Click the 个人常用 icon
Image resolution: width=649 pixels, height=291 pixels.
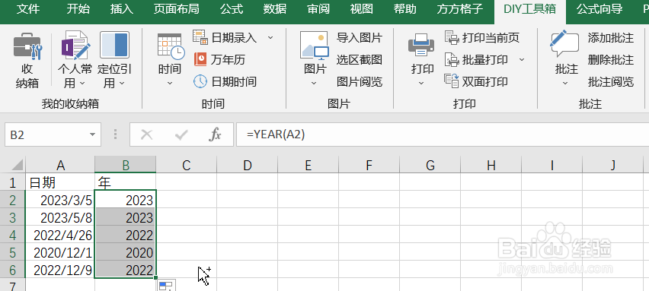75,46
